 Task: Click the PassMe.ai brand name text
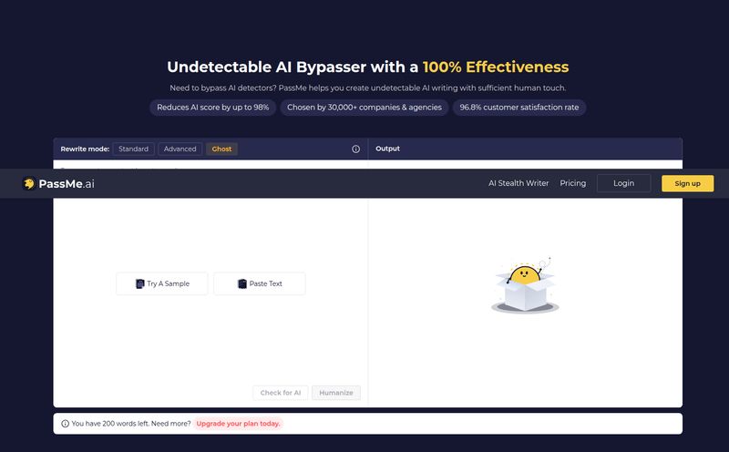click(x=67, y=184)
